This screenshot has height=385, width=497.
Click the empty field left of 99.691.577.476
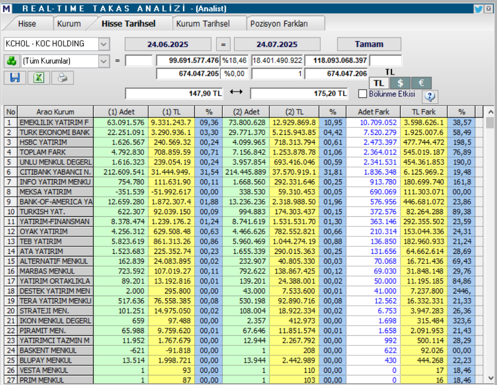point(139,60)
